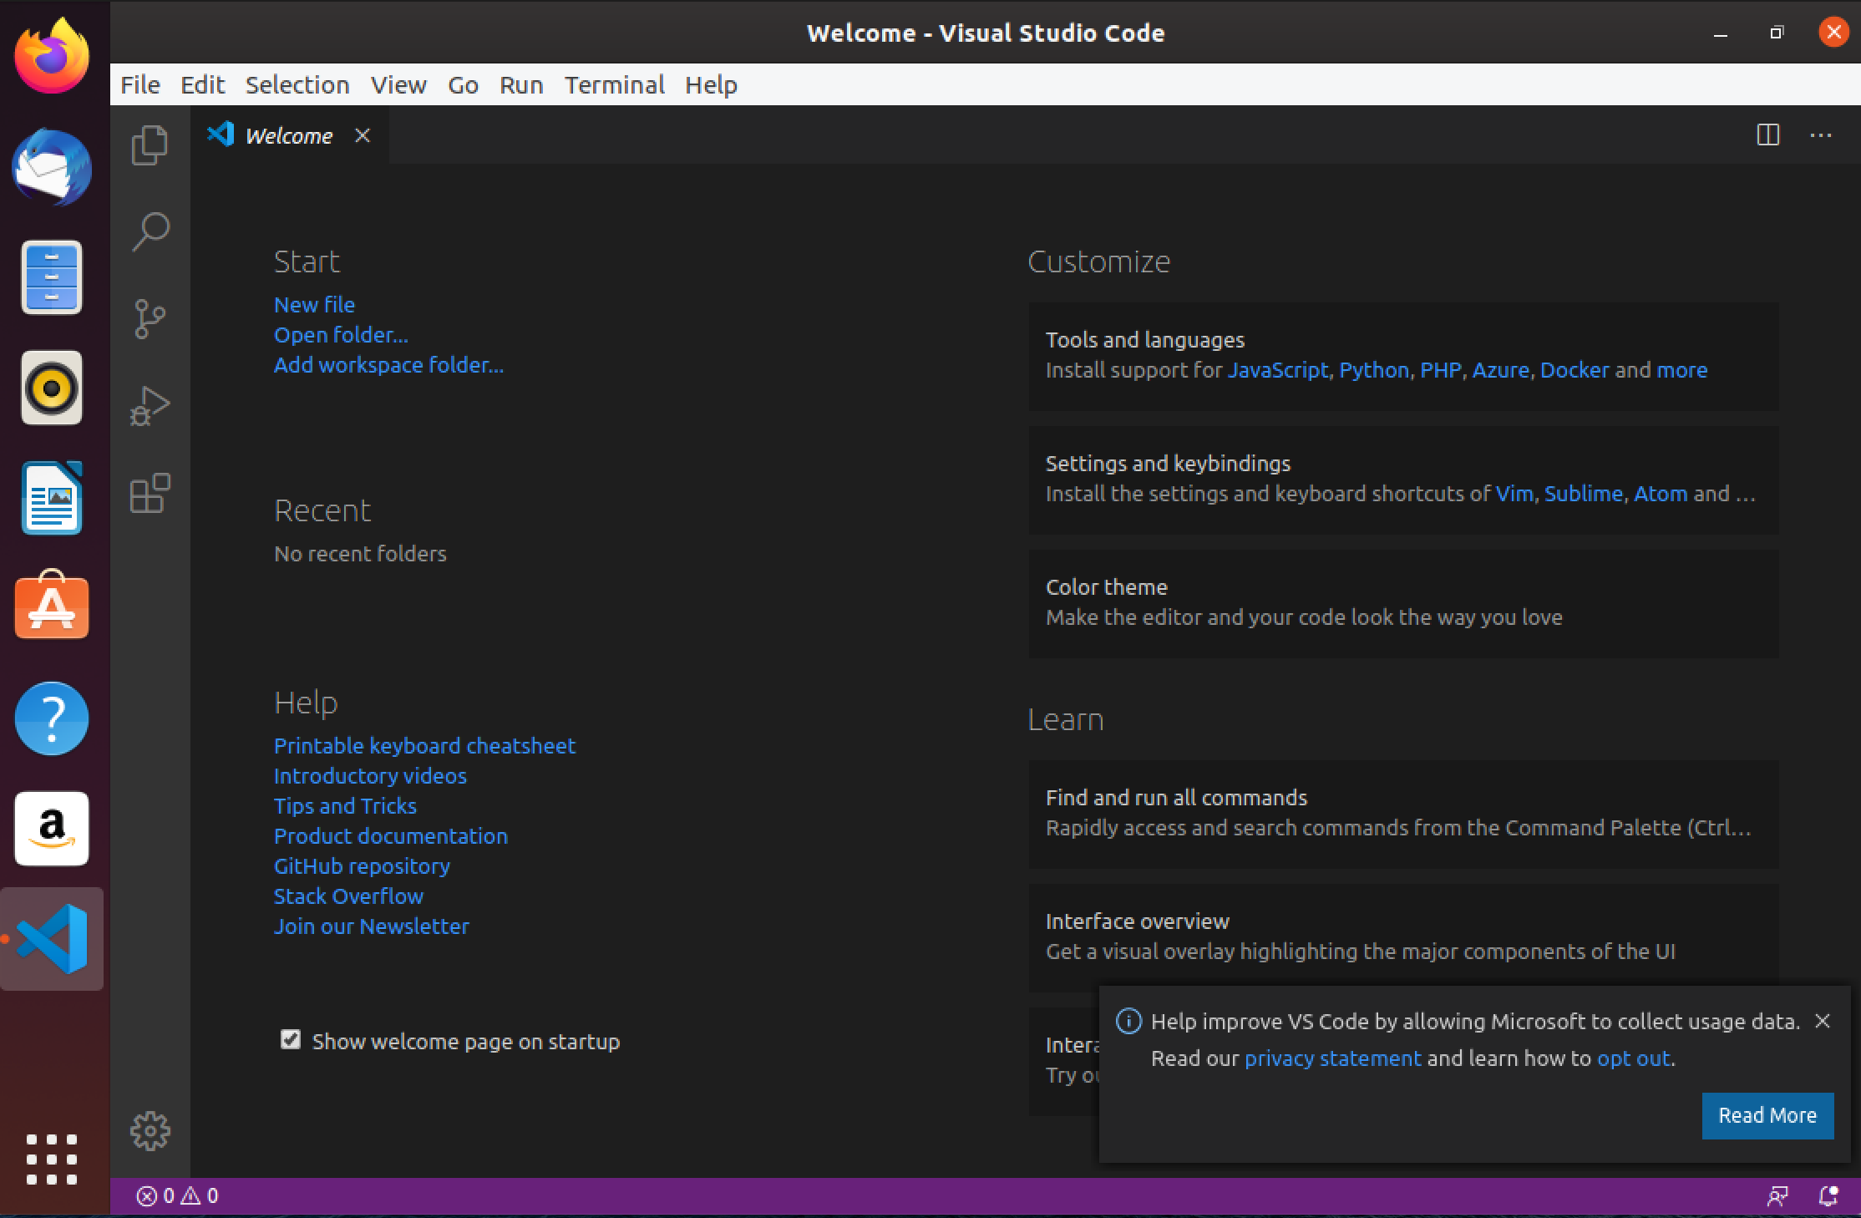
Task: Close the Welcome tab
Action: coord(363,135)
